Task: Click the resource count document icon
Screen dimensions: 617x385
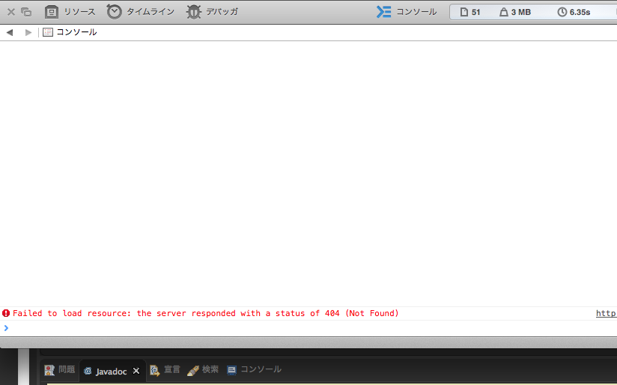Action: click(464, 12)
